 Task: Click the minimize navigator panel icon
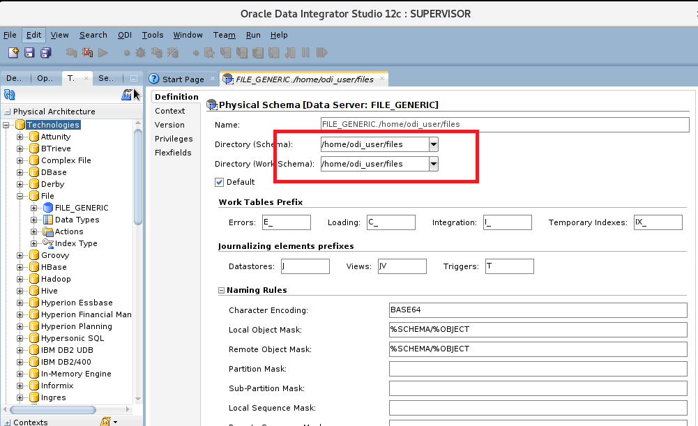coord(134,78)
